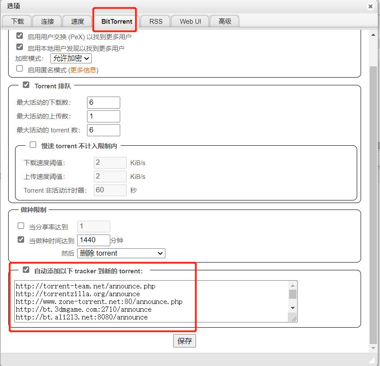This screenshot has height=366, width=380.
Task: Click the 最大活动的下载数 input field
Action: pos(103,102)
